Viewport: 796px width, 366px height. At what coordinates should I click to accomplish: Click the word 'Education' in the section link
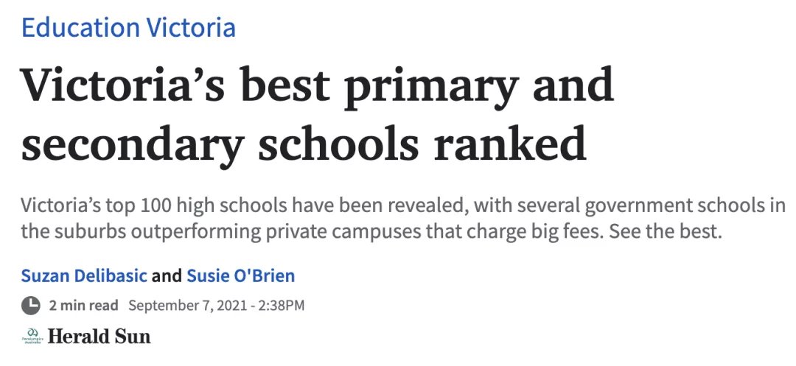pos(81,28)
